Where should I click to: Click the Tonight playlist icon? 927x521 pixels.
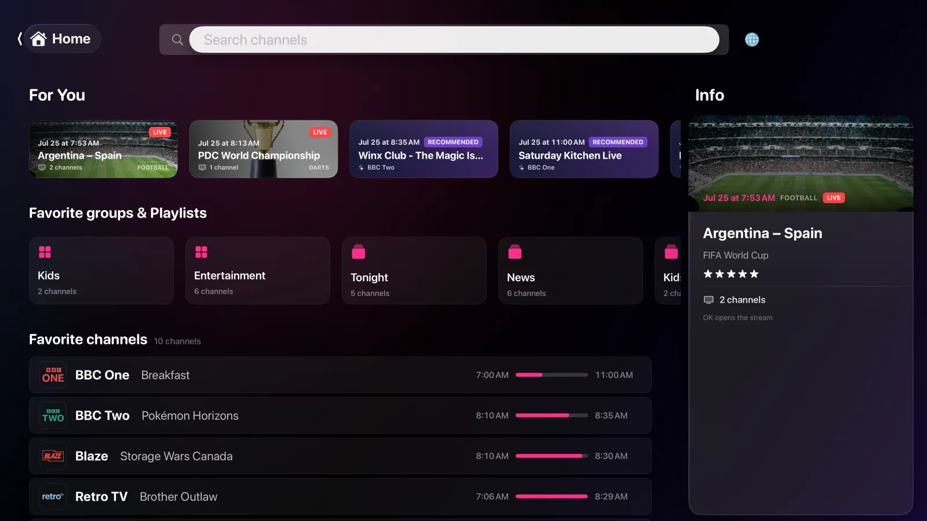(x=359, y=252)
